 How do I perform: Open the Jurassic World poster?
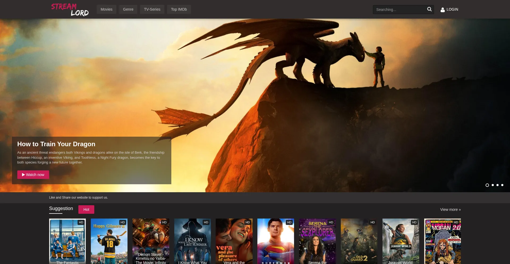click(x=401, y=241)
